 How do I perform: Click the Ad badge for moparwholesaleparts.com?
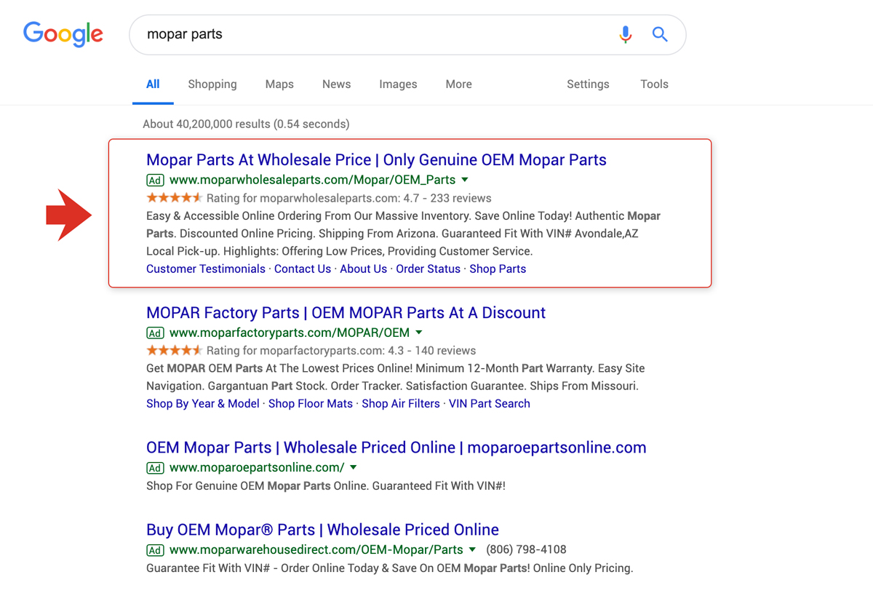click(155, 180)
